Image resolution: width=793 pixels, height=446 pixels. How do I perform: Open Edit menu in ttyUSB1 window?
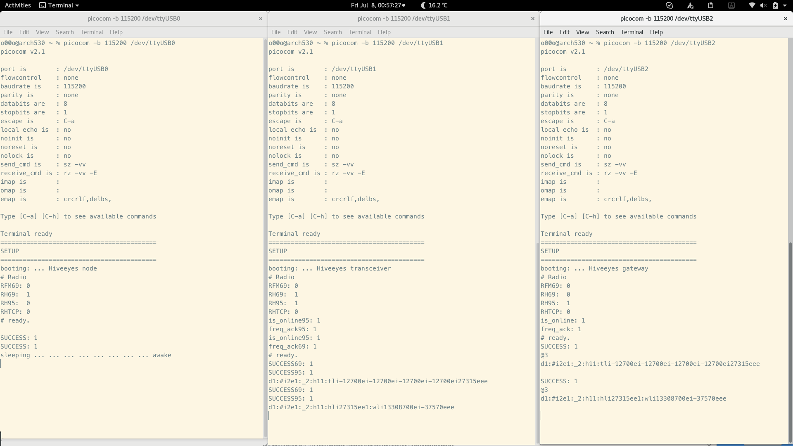[292, 32]
